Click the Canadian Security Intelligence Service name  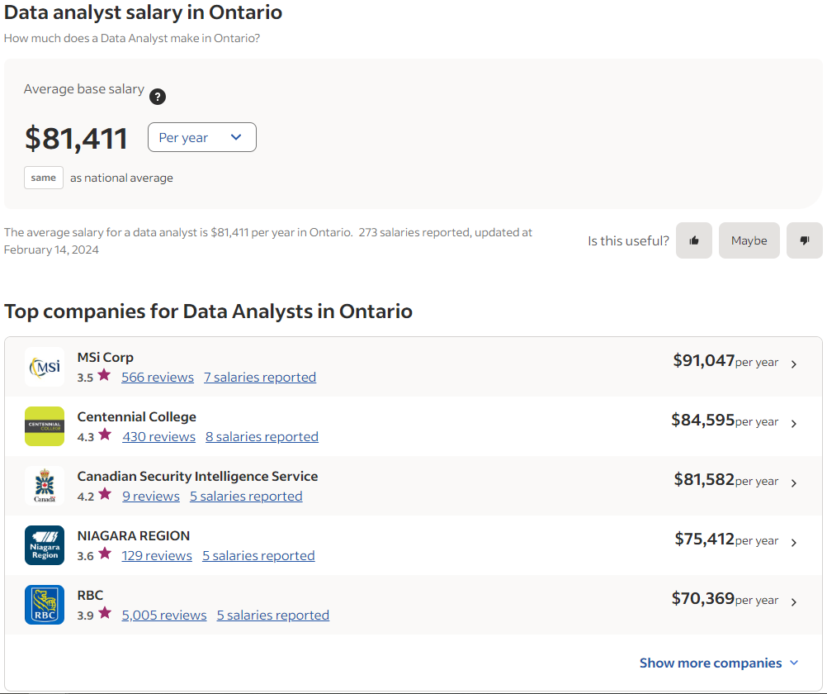198,477
